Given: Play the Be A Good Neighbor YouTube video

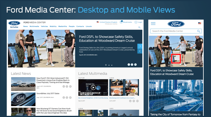Looking at the screenshot, I should [x=93, y=87].
